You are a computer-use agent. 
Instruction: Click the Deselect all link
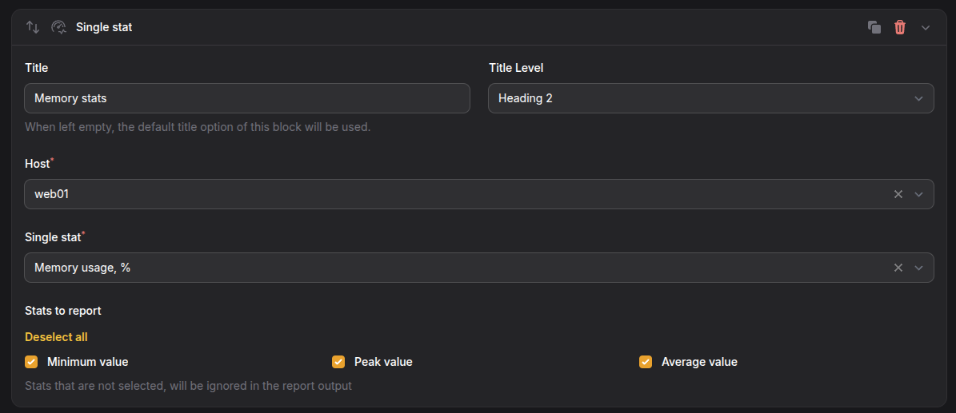coord(56,337)
